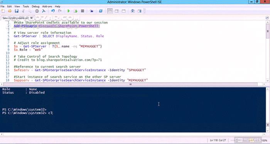Click the '# Adjust role assignment' comment
Screen dimensions: 270x144
point(37,43)
